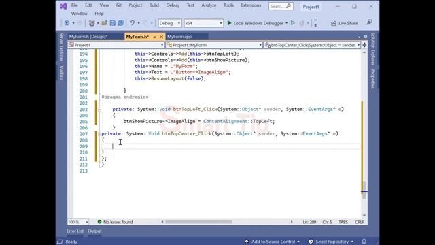Click the notifications bell icon
The width and height of the screenshot is (435, 245).
tap(364, 241)
